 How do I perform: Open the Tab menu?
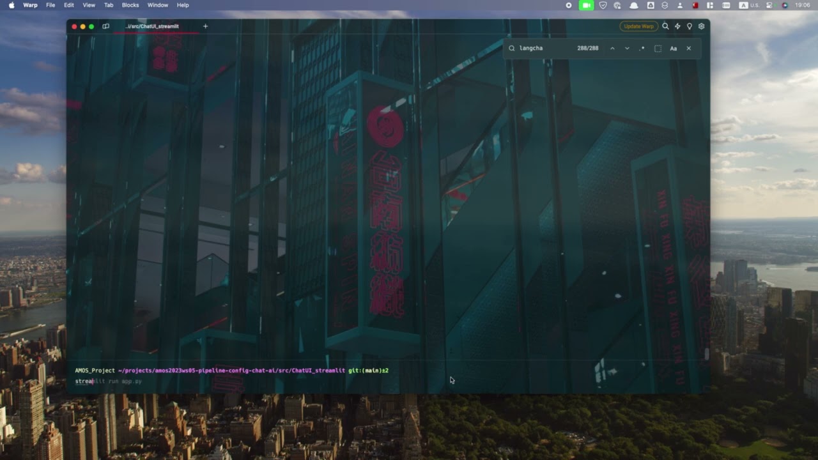point(109,5)
